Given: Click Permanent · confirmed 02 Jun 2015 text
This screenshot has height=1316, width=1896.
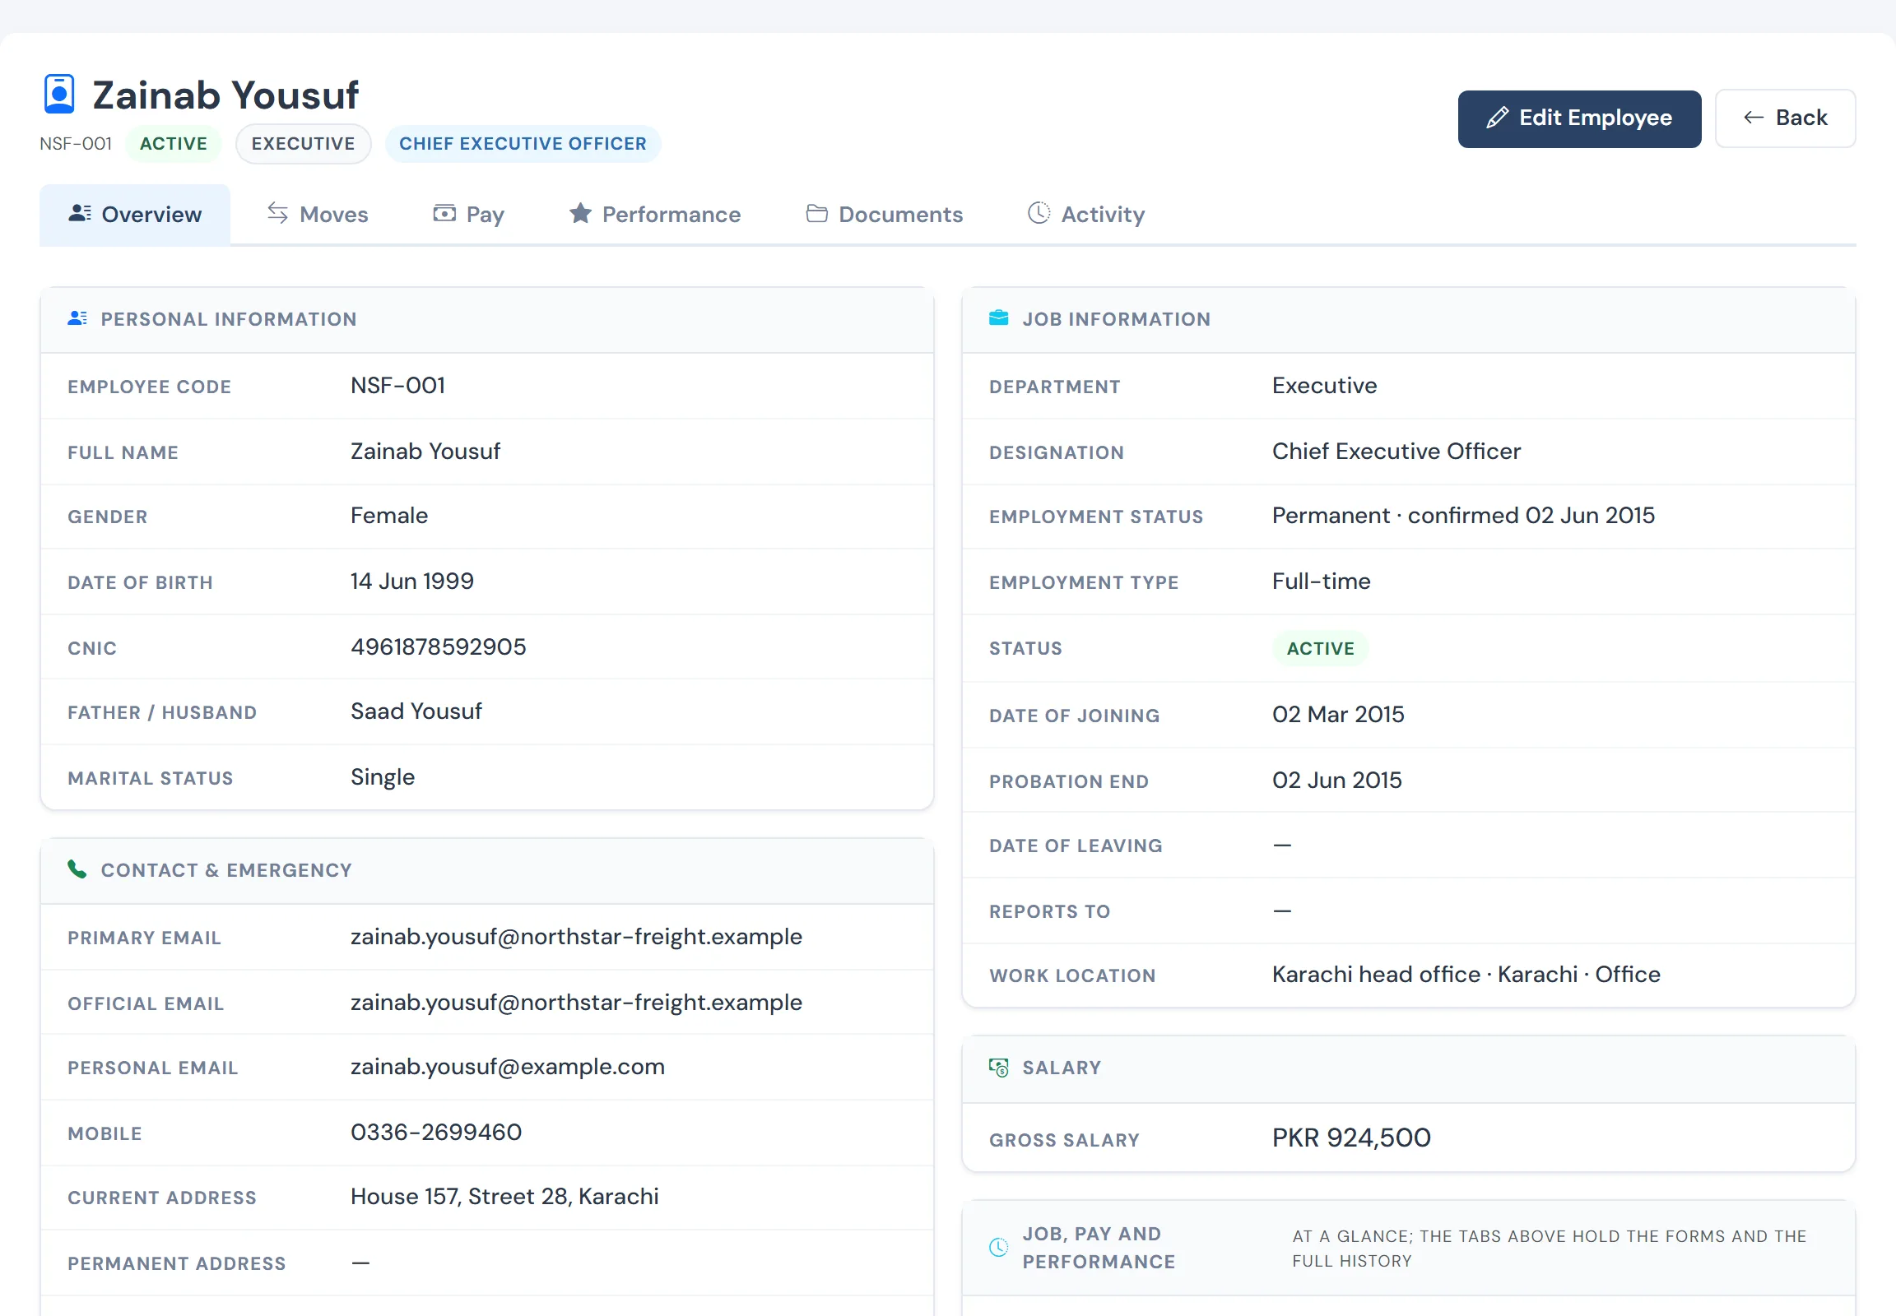Looking at the screenshot, I should (1464, 515).
